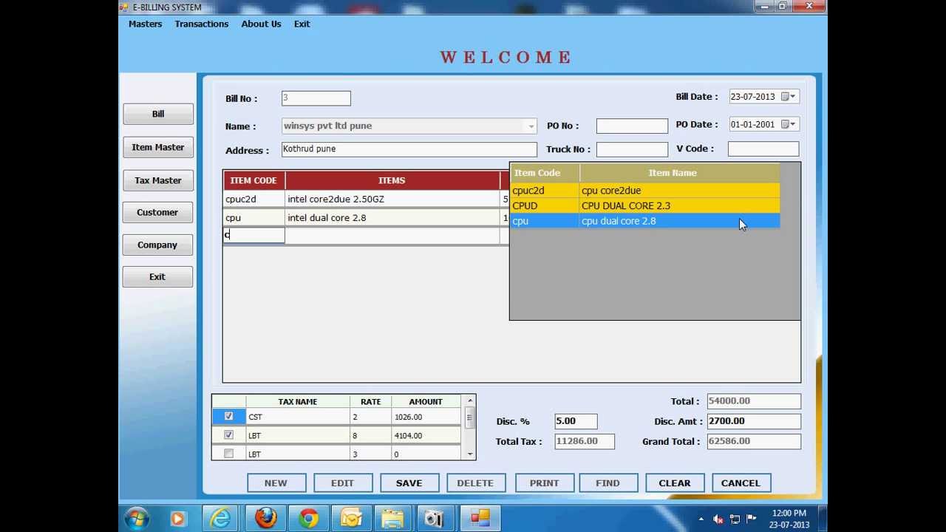Click the camera application taskbar icon
Viewport: 946px width, 532px height.
(435, 518)
